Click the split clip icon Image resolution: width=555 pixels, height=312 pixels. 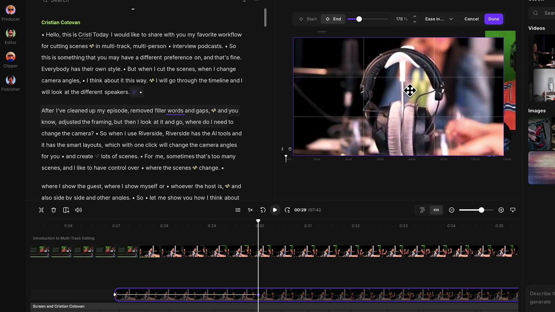(41, 210)
